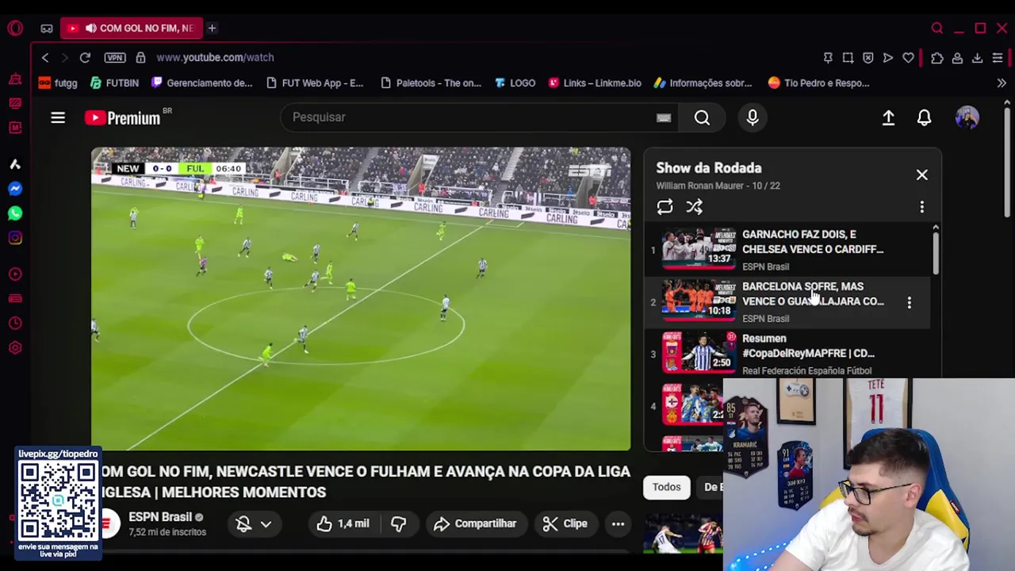The height and width of the screenshot is (571, 1015).
Task: Open the Informações sobre bookmark
Action: (703, 82)
